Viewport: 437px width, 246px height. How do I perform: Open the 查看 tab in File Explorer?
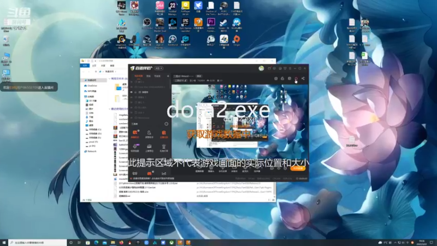coord(112,66)
